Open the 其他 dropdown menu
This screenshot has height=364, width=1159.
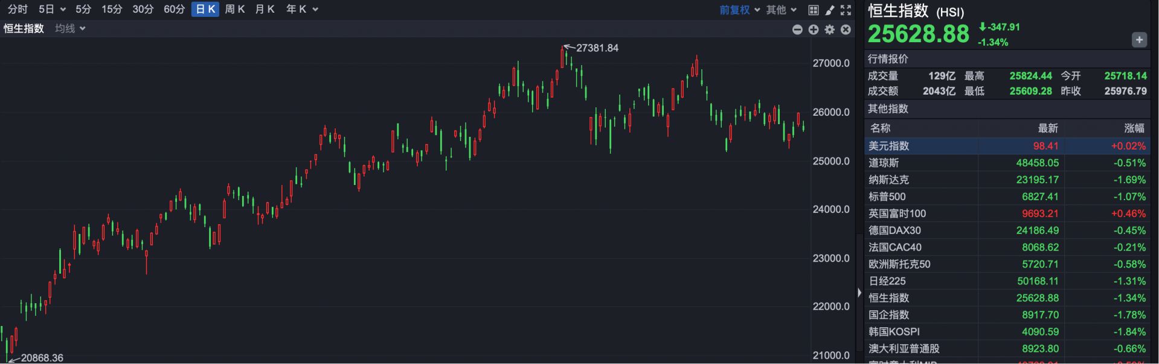pyautogui.click(x=782, y=10)
